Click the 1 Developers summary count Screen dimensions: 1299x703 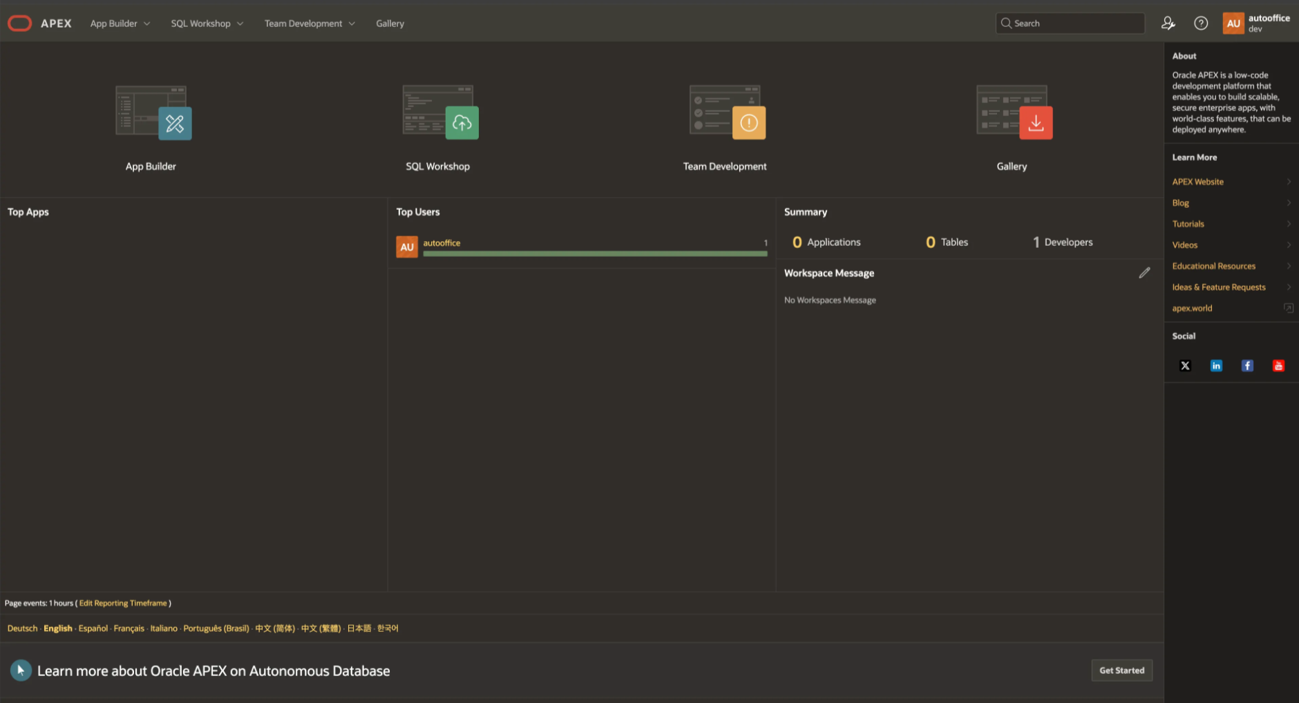1063,242
